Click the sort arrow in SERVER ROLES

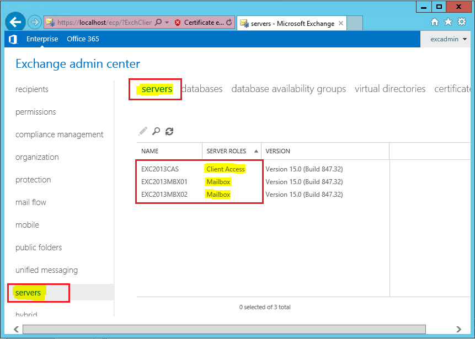257,151
